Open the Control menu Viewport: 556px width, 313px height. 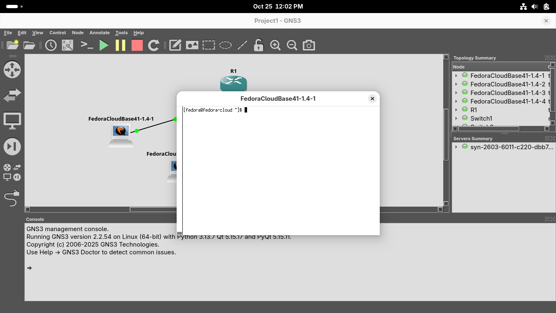(x=57, y=33)
